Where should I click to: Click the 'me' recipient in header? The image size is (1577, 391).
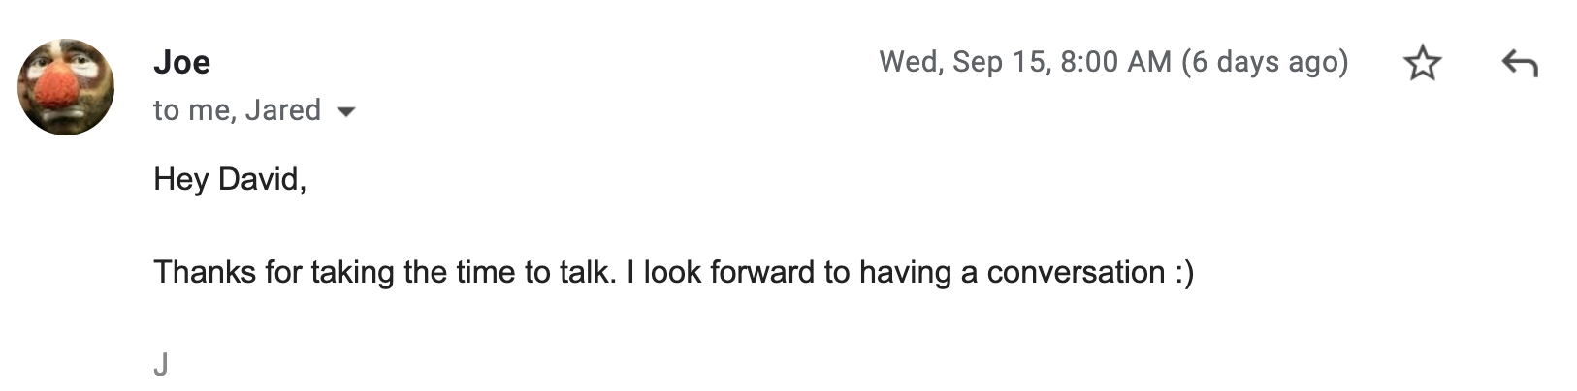210,110
